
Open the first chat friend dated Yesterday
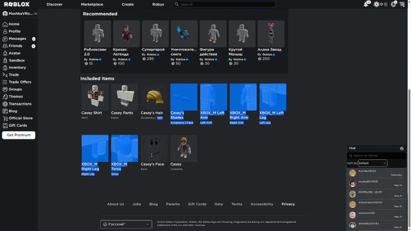coord(376,173)
